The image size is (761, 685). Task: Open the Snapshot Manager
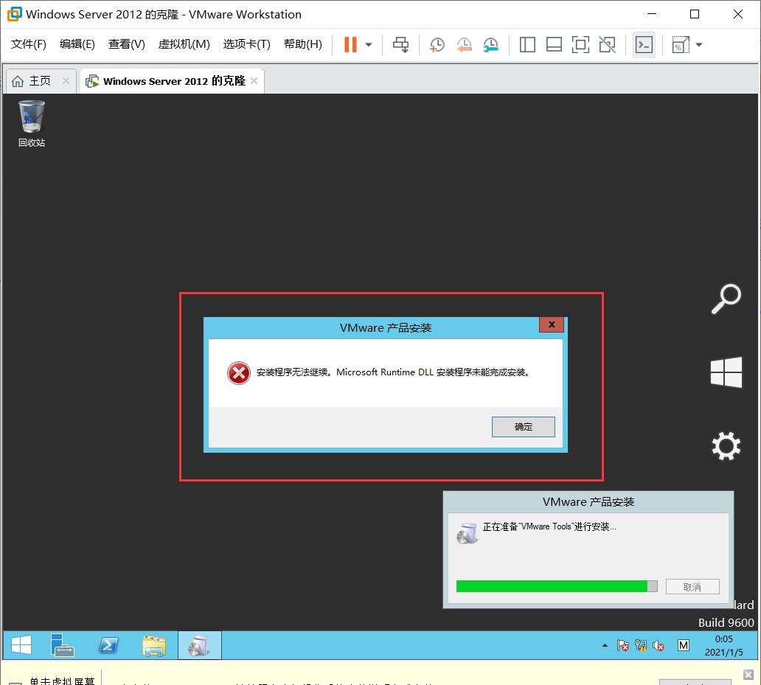[490, 44]
